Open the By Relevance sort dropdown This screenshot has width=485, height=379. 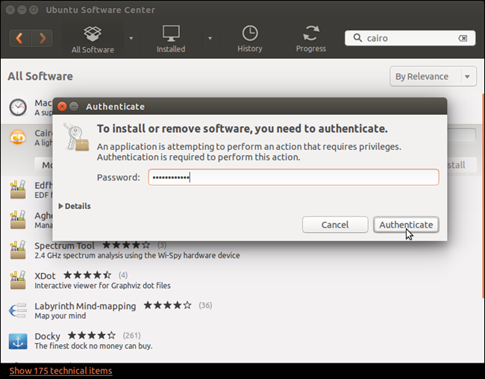pos(433,76)
